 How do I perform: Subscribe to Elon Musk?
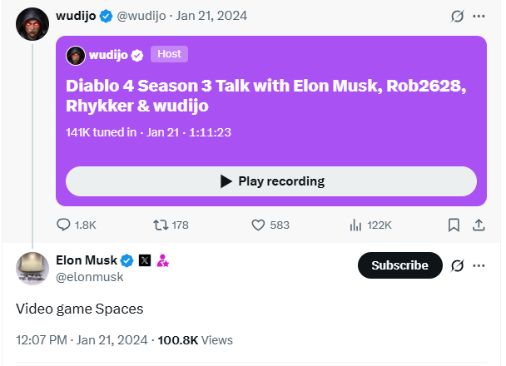click(399, 265)
